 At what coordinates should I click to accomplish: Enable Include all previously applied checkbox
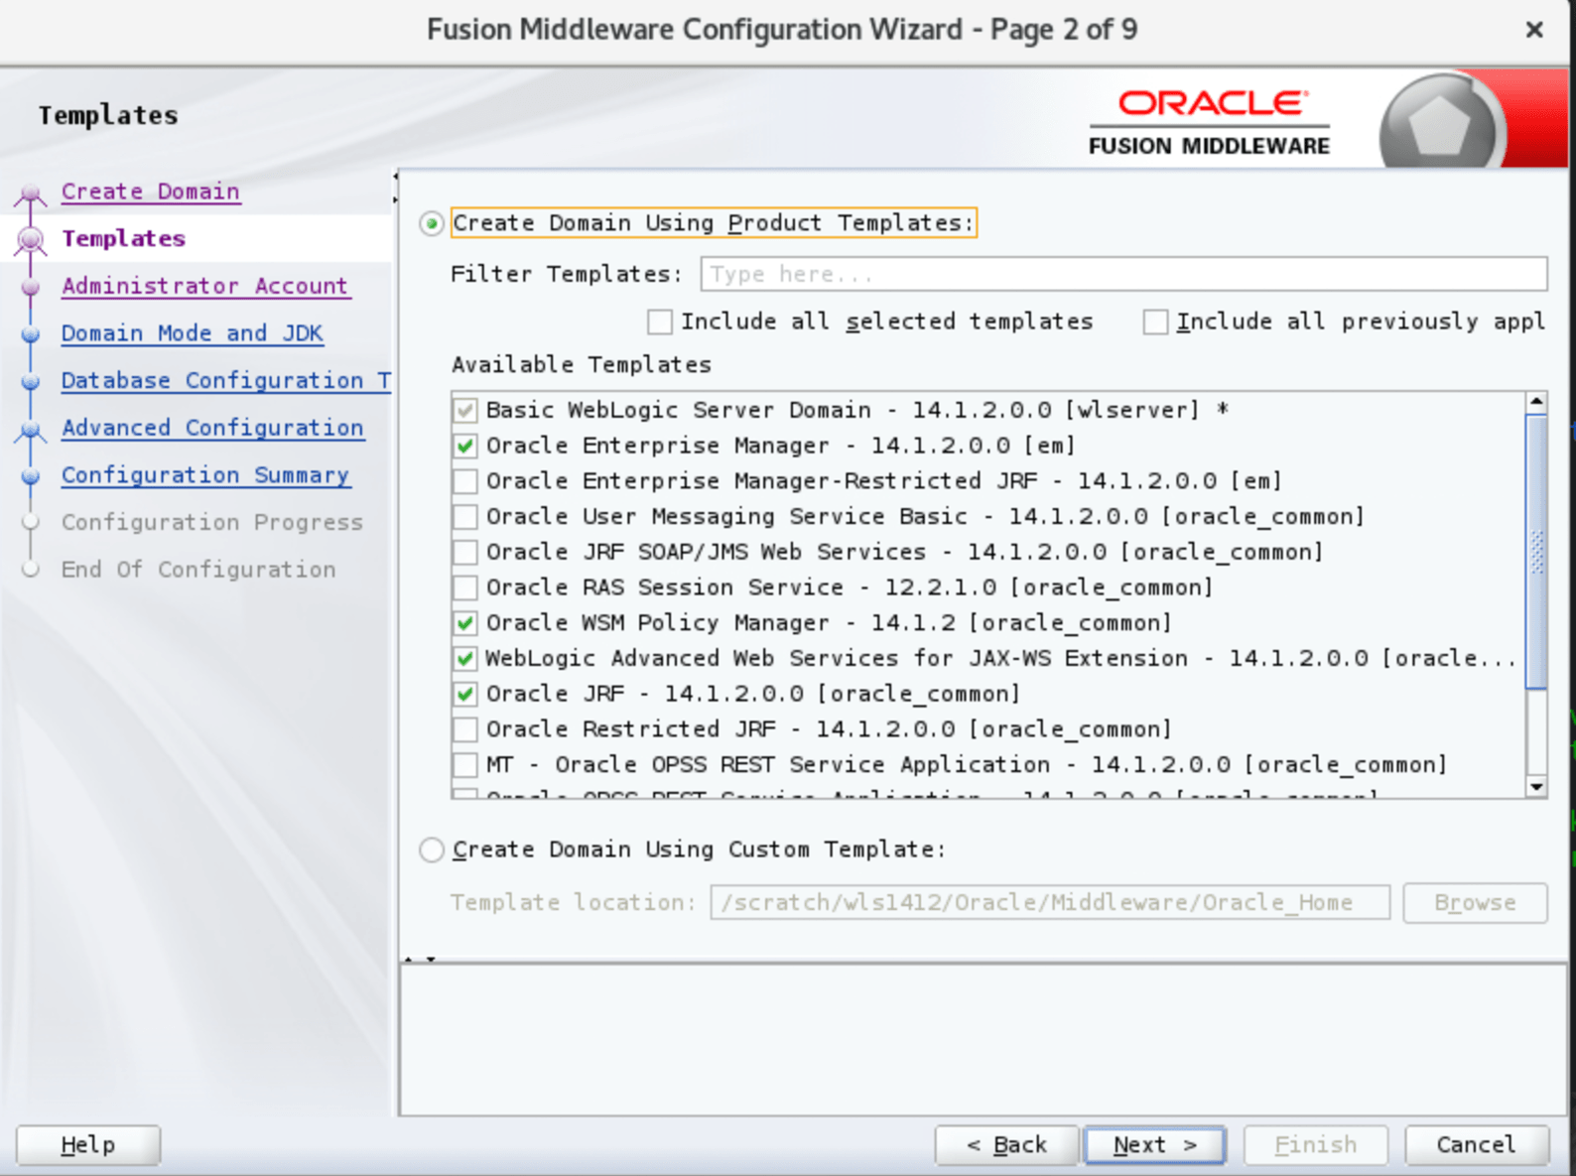[1155, 322]
